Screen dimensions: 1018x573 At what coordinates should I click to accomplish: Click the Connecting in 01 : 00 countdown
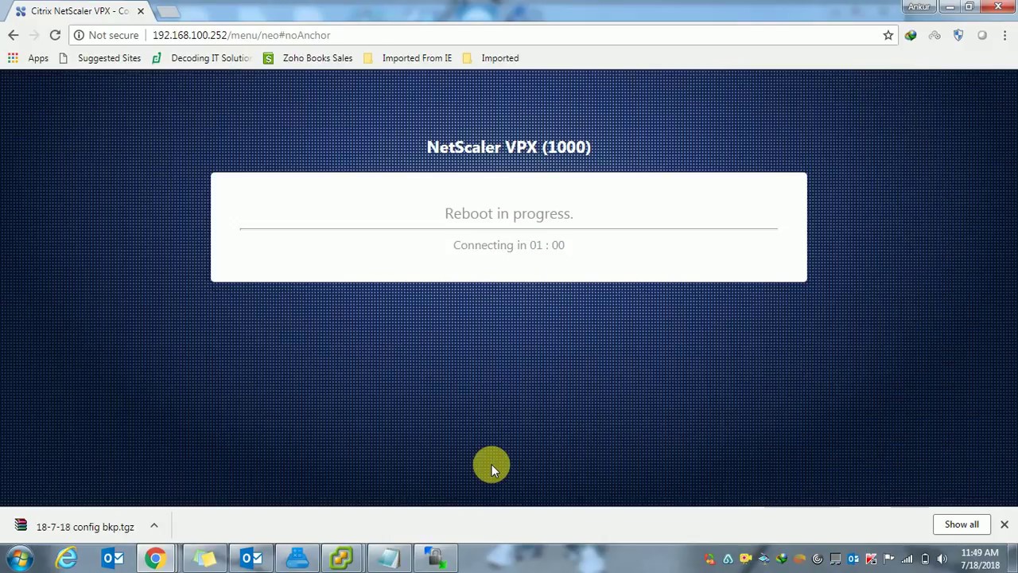(509, 245)
